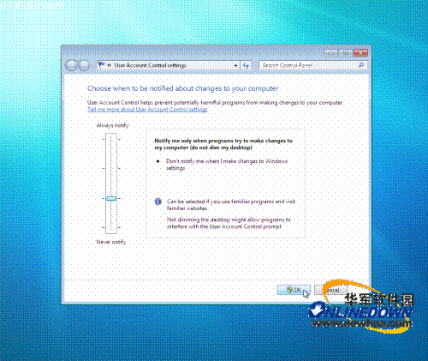428x361 pixels.
Task: Open 'Tell me more about User Account Control settings' link
Action: 147,110
